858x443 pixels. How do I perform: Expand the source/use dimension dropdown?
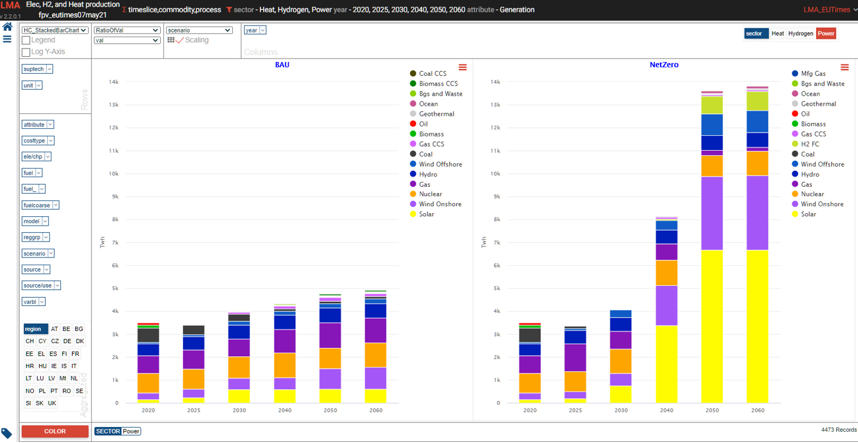pyautogui.click(x=41, y=285)
